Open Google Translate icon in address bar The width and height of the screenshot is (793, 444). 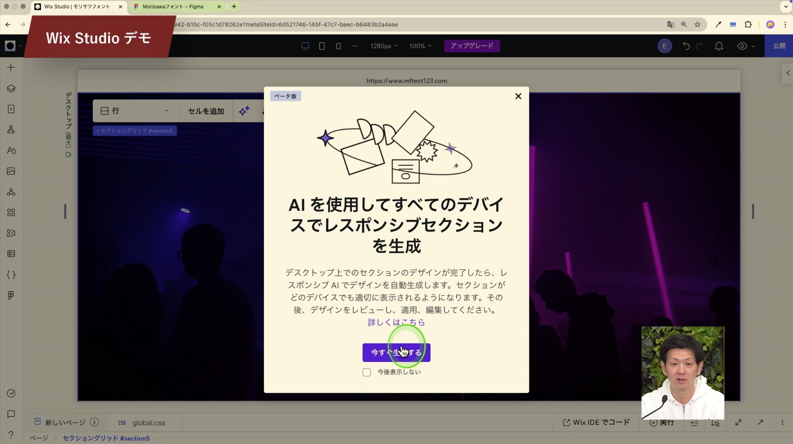671,24
